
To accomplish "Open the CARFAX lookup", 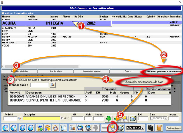I will (x=135, y=128).
